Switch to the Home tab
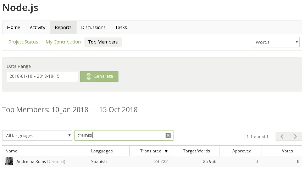The width and height of the screenshot is (305, 169). 13,28
